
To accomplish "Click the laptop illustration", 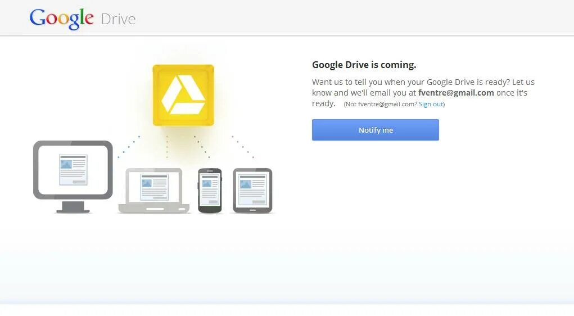I will tap(153, 191).
